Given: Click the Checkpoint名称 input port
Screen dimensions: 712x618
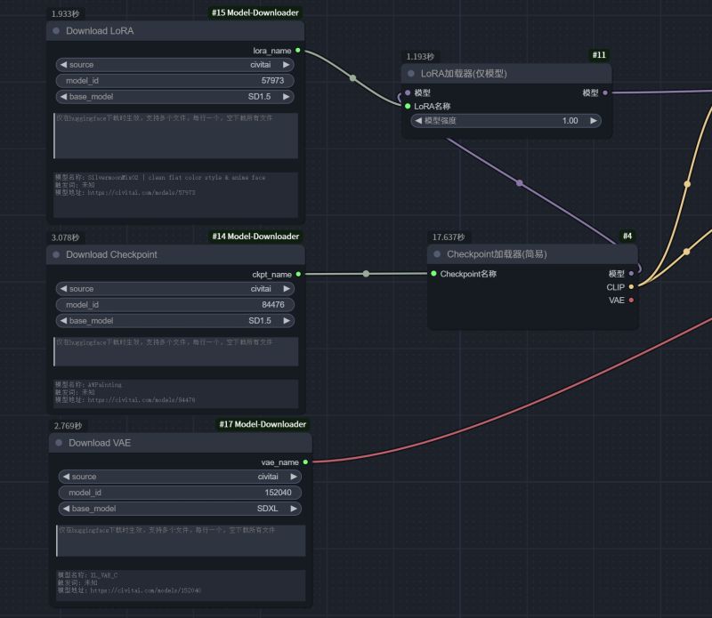Looking at the screenshot, I should click(433, 274).
